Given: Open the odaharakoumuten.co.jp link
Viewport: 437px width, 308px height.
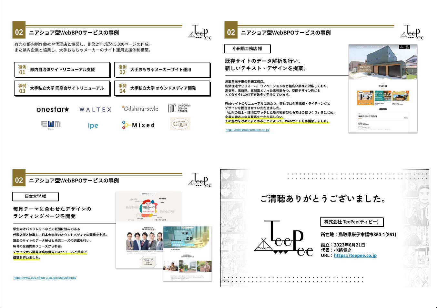Looking at the screenshot, I should click(248, 130).
